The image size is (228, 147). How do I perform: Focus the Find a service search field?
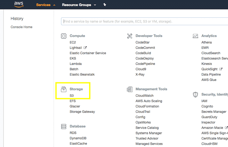point(144,21)
